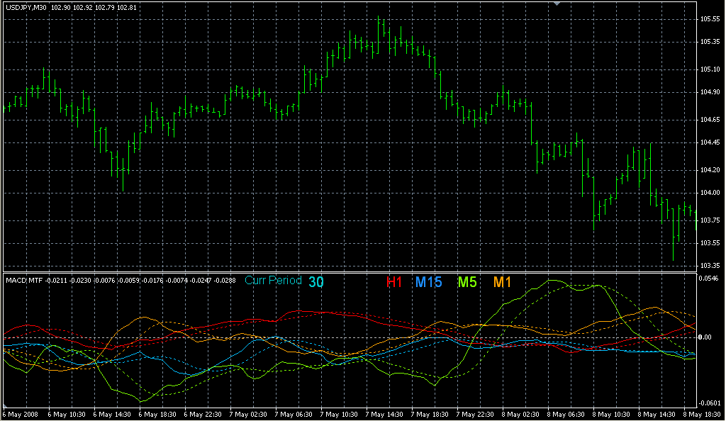This screenshot has height=421, width=726.
Task: Click the cyan 30 period value
Action: [316, 282]
